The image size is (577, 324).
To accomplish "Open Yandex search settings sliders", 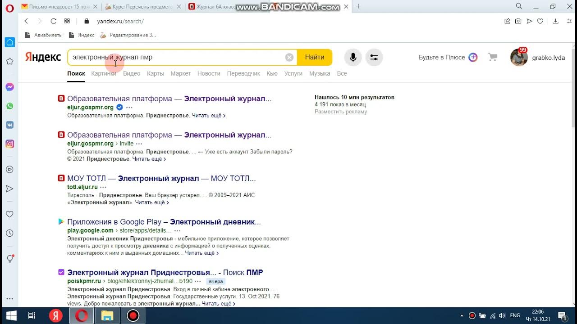I will [374, 57].
